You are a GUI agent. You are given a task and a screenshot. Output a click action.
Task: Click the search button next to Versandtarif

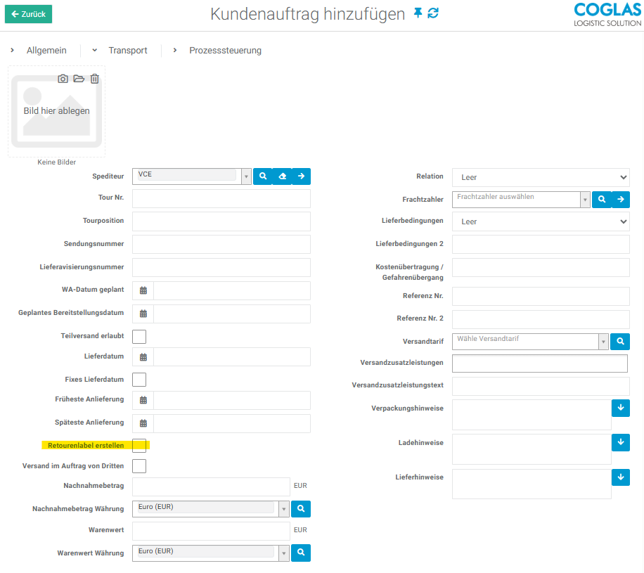(x=620, y=342)
